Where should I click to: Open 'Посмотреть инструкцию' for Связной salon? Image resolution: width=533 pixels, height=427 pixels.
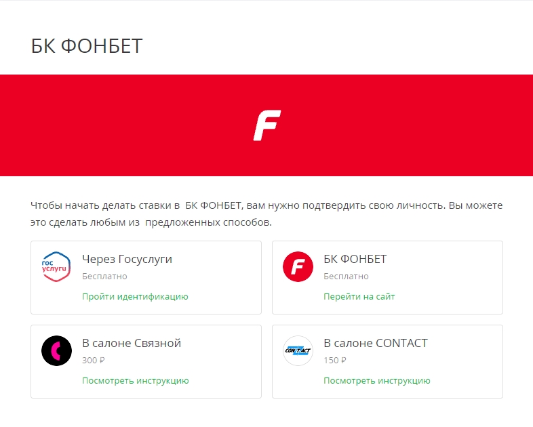click(x=135, y=380)
